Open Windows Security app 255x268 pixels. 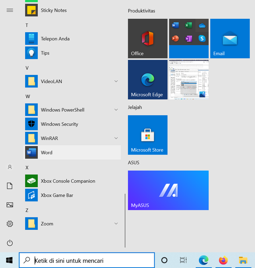[x=72, y=124]
